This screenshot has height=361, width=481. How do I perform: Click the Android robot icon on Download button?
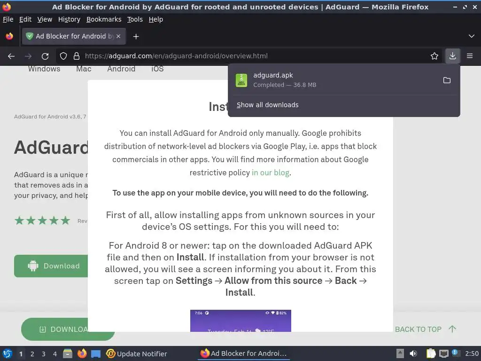click(x=33, y=266)
